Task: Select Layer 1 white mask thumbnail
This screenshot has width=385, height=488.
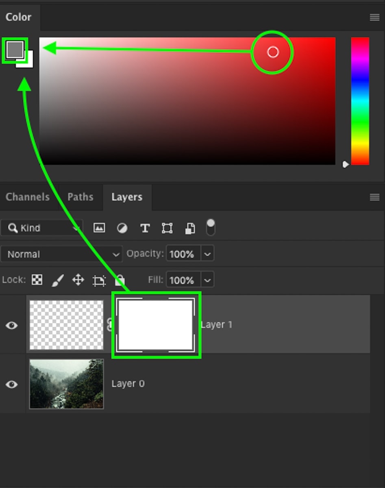Action: [x=156, y=325]
